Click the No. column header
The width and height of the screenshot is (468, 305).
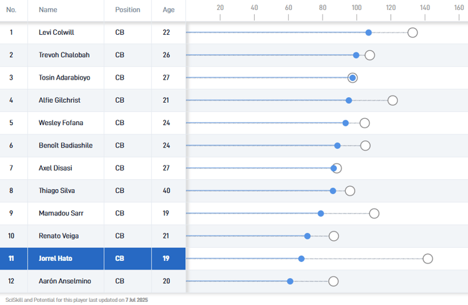coord(11,10)
